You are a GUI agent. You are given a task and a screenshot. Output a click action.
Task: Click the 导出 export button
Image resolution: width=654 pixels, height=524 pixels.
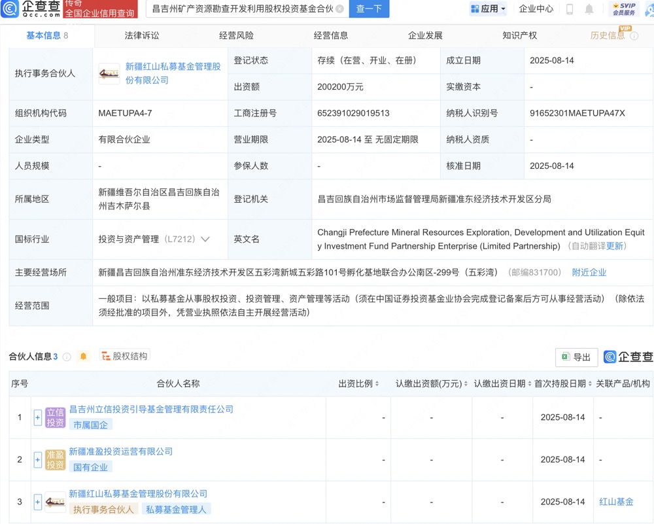[577, 357]
